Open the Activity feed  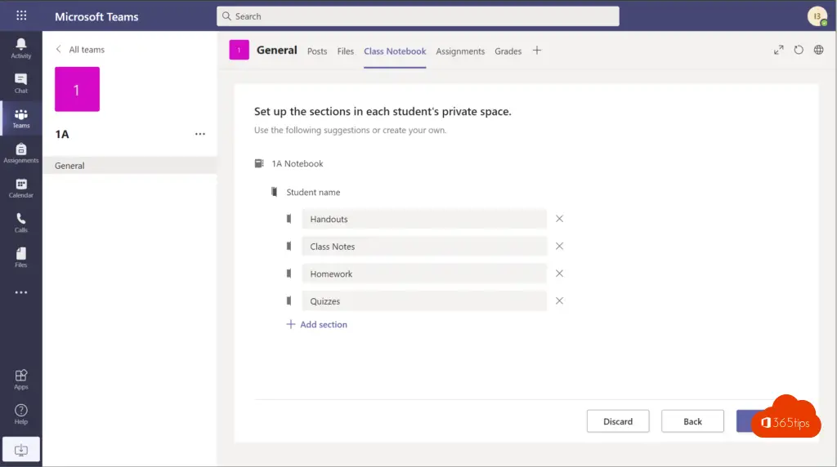[x=20, y=48]
